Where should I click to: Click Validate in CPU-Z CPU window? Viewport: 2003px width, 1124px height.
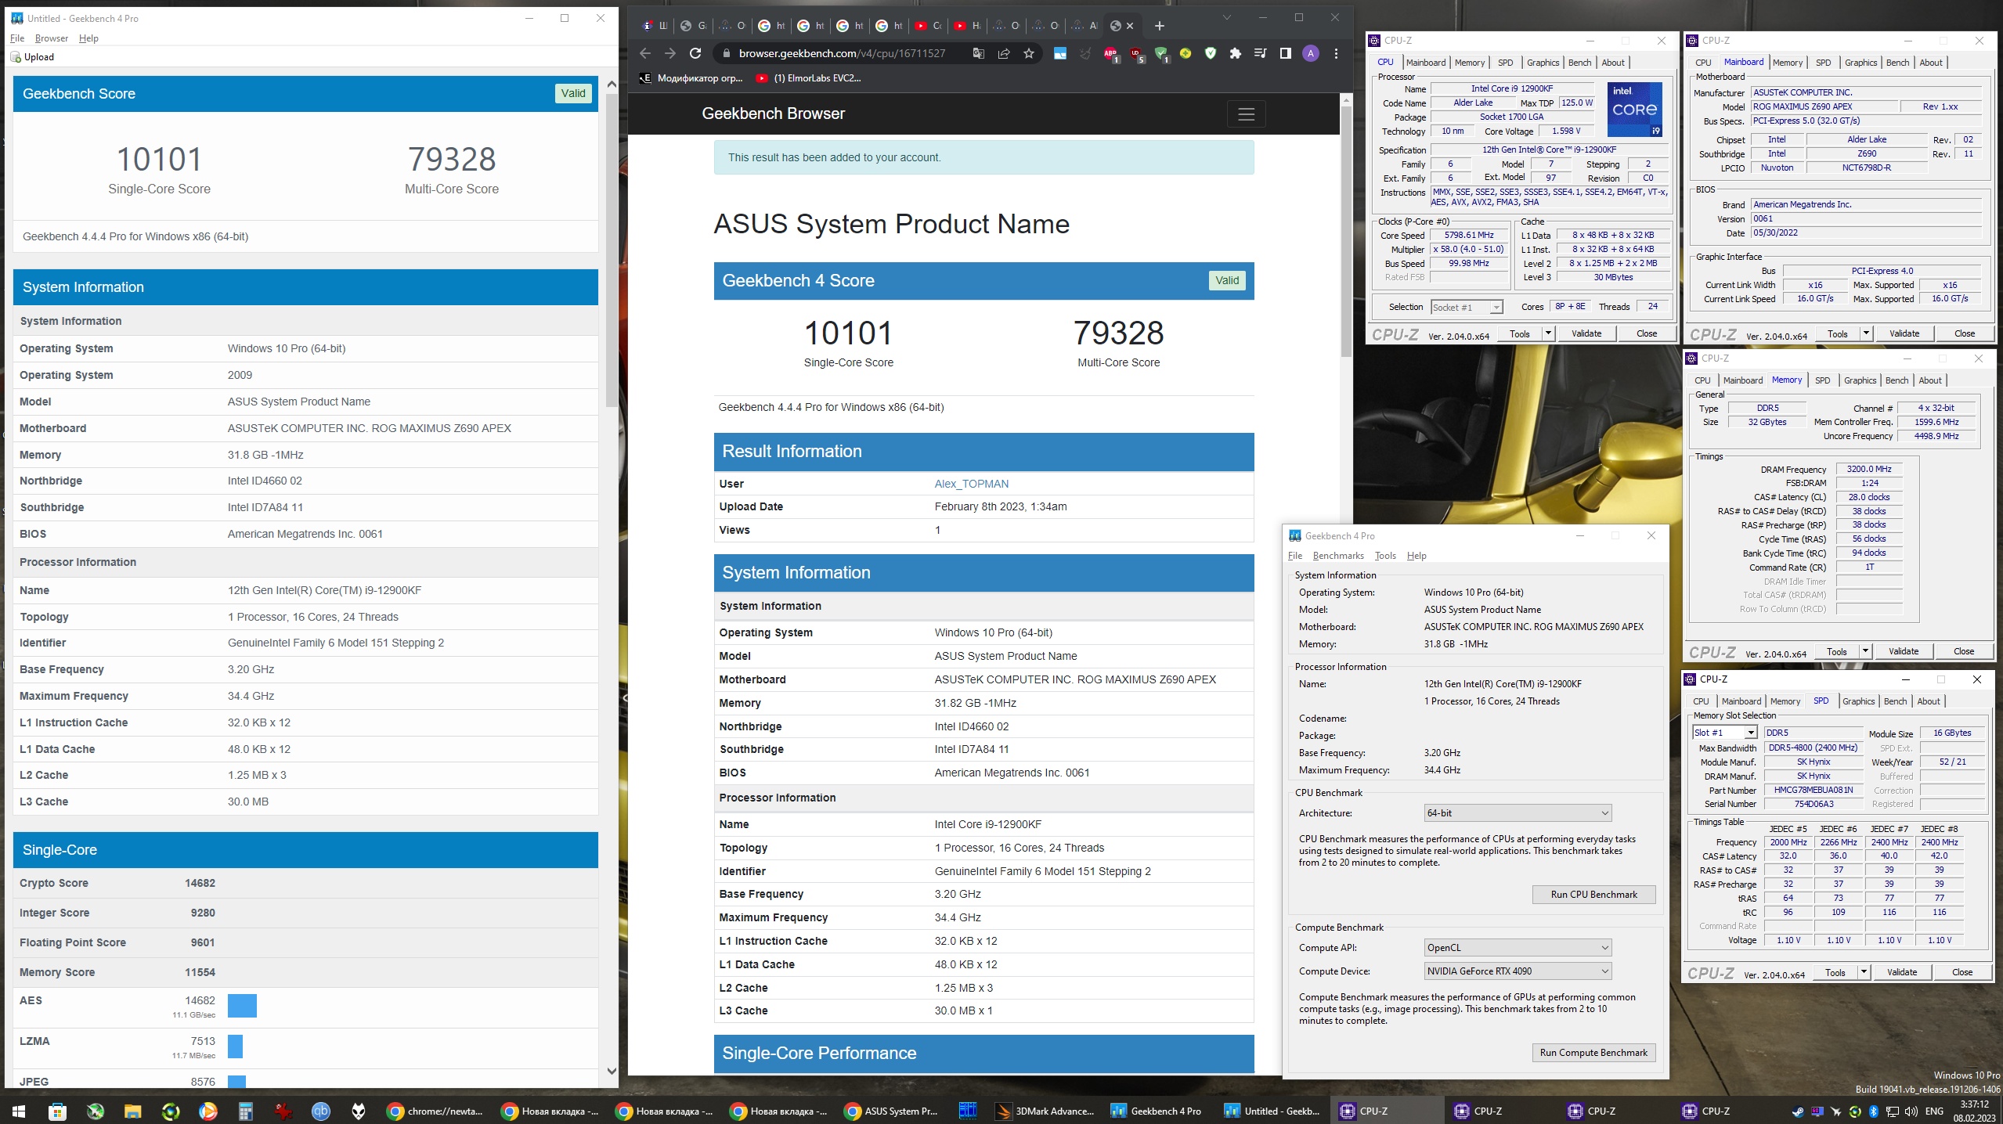pos(1586,333)
